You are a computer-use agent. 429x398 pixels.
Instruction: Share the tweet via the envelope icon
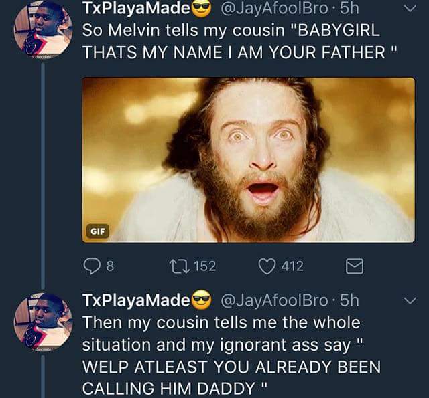pyautogui.click(x=353, y=267)
